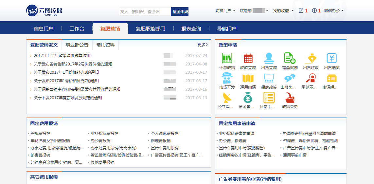Click 更多 to view more announcements

[203, 45]
